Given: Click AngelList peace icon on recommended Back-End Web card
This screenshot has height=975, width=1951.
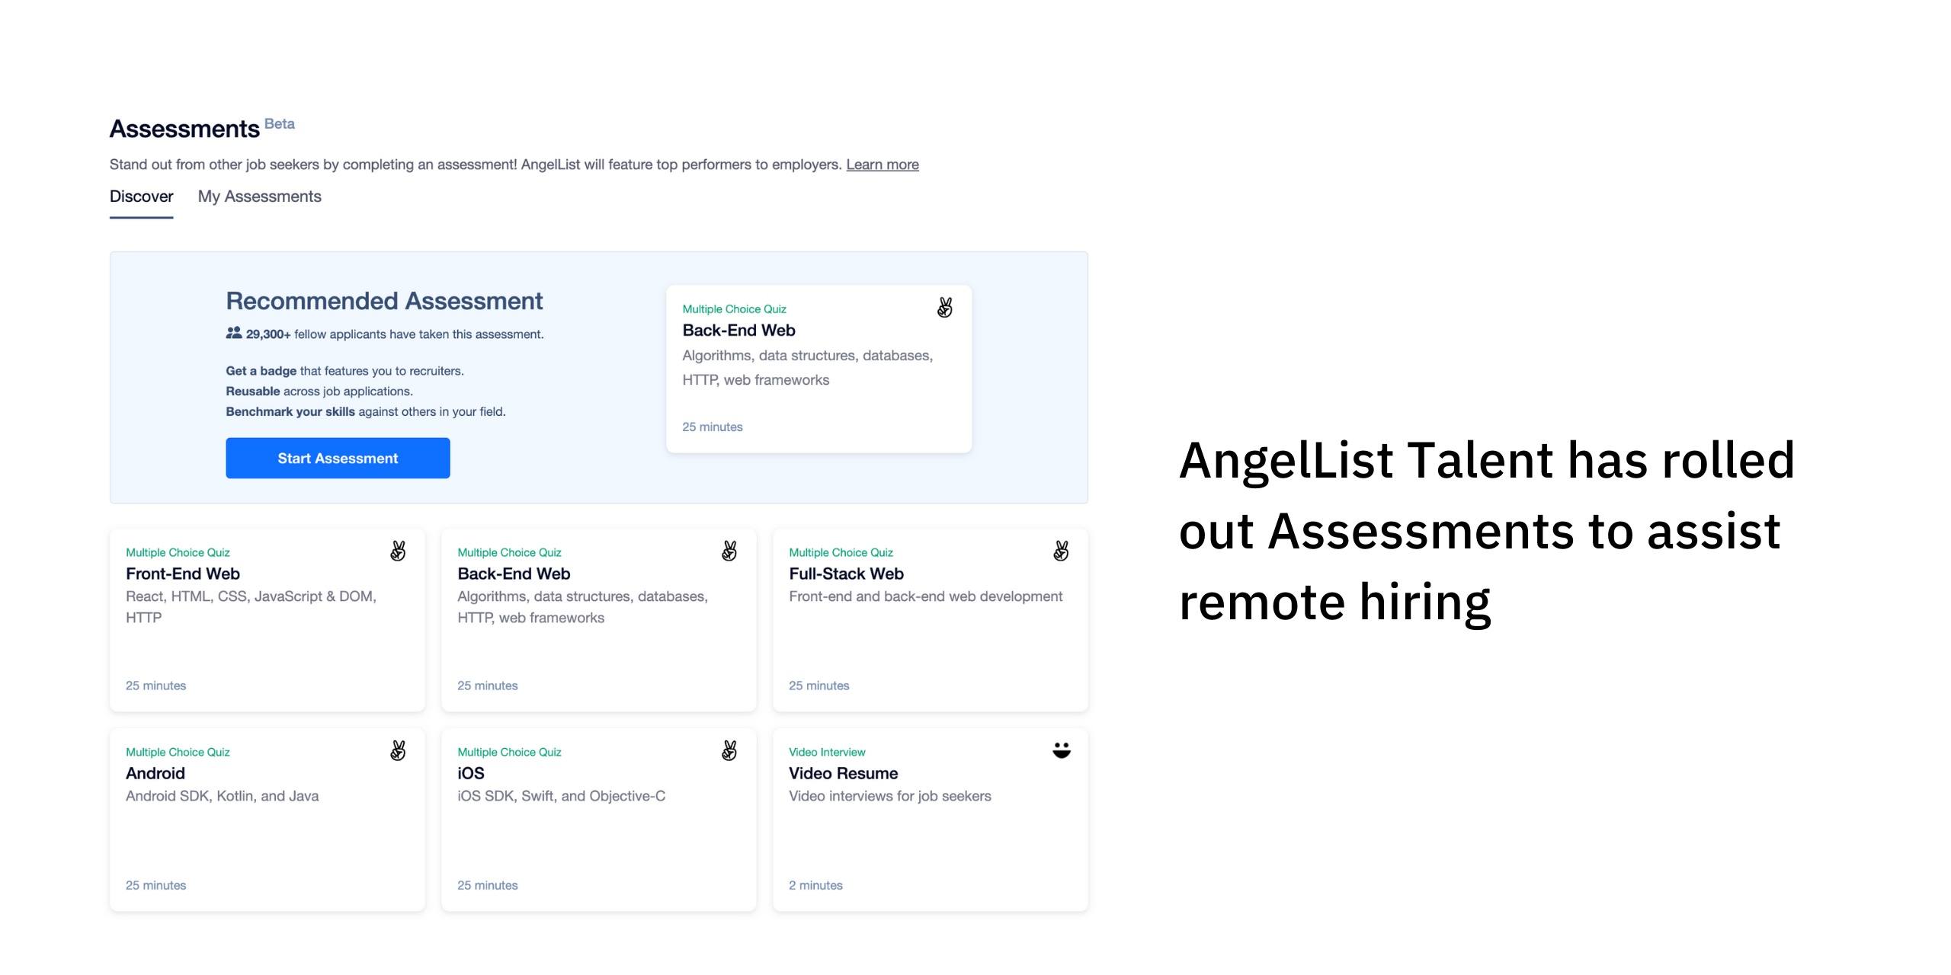Looking at the screenshot, I should [945, 308].
